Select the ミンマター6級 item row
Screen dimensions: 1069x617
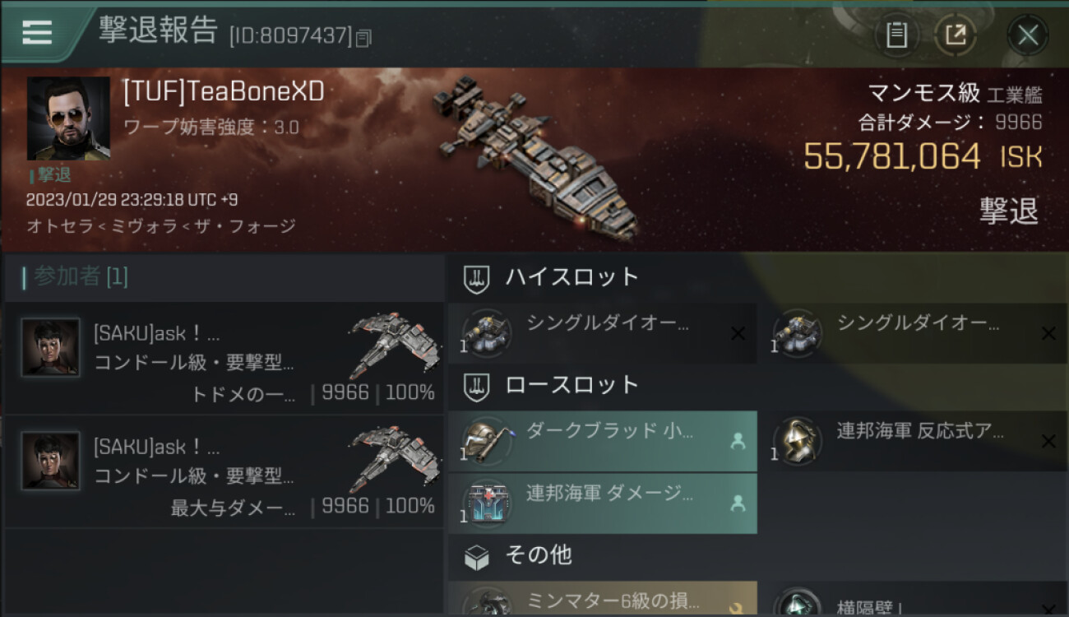pyautogui.click(x=602, y=599)
